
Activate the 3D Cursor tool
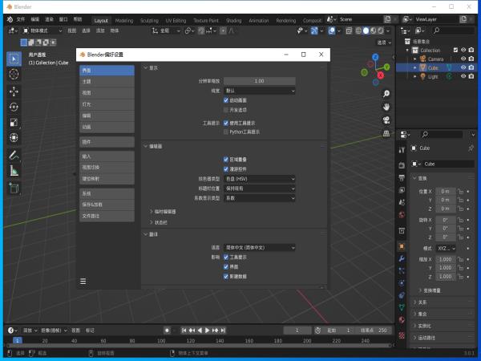14,74
